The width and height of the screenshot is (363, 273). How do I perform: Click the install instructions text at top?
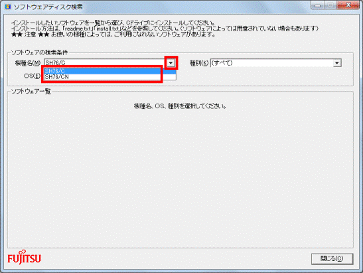click(x=165, y=29)
